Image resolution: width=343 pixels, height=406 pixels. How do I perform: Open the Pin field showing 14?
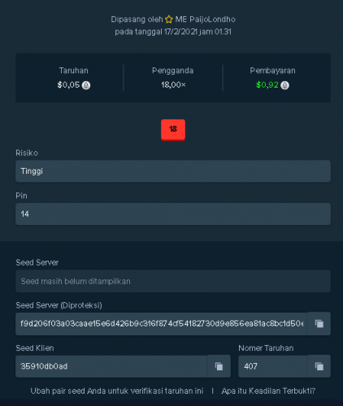point(173,214)
